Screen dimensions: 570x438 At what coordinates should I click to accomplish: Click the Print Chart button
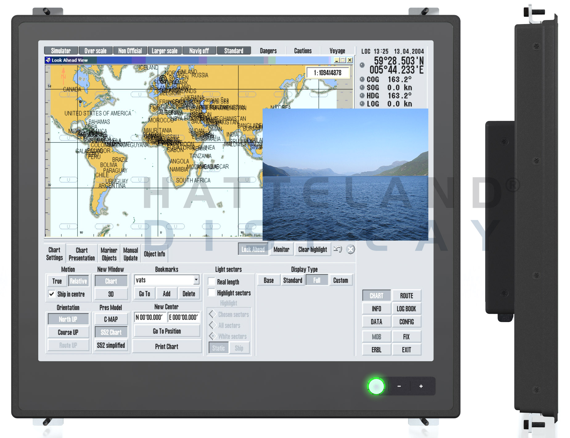[x=167, y=346]
